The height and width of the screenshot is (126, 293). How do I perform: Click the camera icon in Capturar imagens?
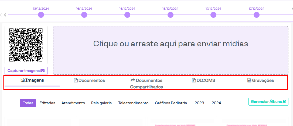tap(42, 71)
